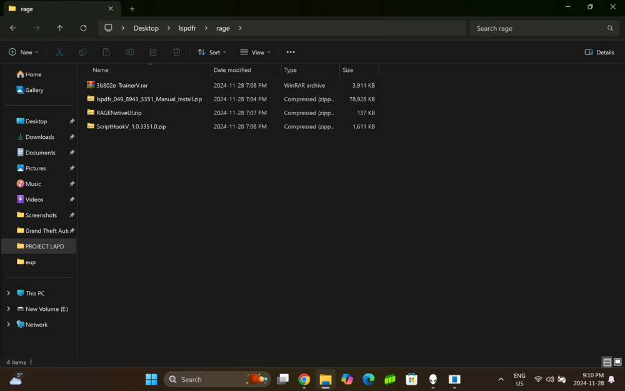Click the Delete trash icon
Viewport: 625px width, 391px height.
[176, 52]
